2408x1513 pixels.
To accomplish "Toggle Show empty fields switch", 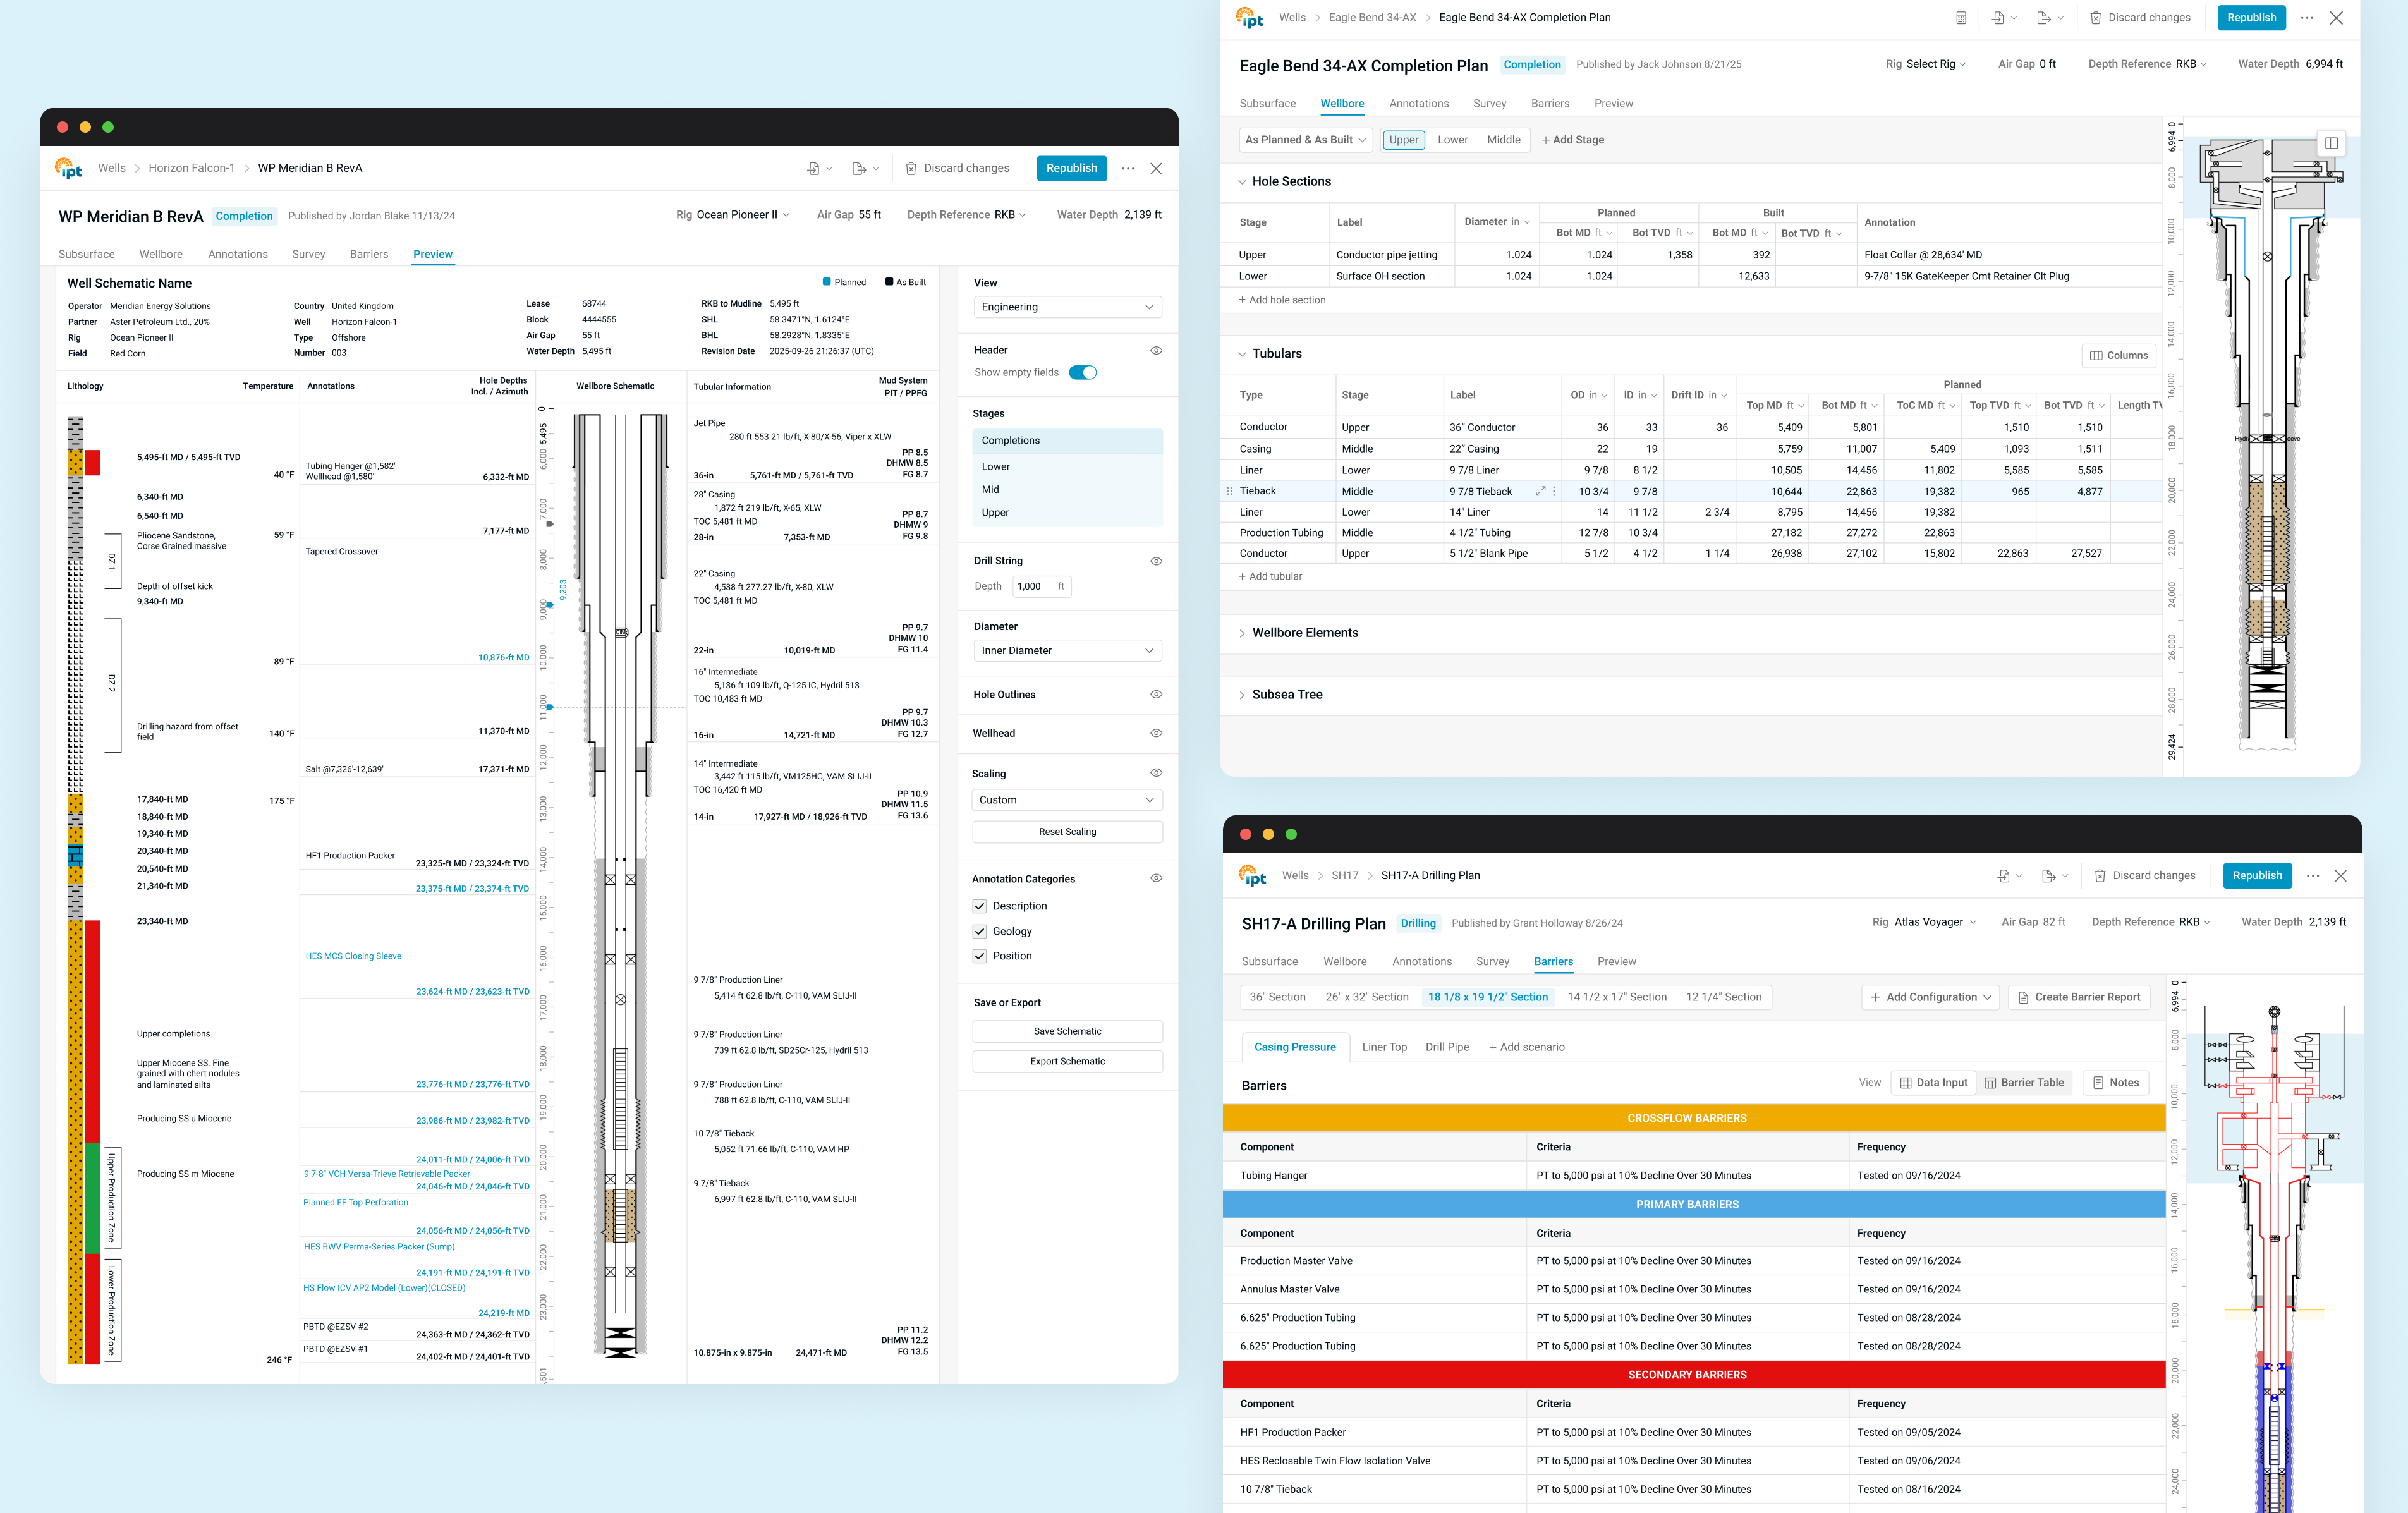I will coord(1082,373).
